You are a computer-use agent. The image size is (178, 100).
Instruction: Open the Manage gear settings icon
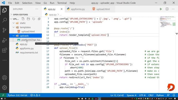[4, 87]
